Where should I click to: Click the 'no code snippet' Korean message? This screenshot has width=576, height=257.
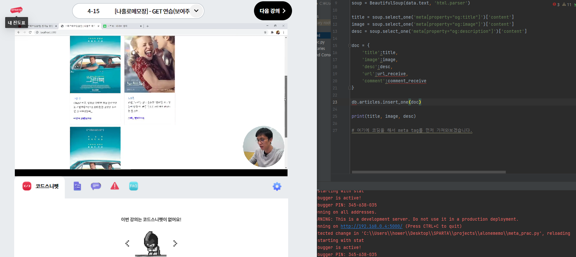[x=151, y=219]
